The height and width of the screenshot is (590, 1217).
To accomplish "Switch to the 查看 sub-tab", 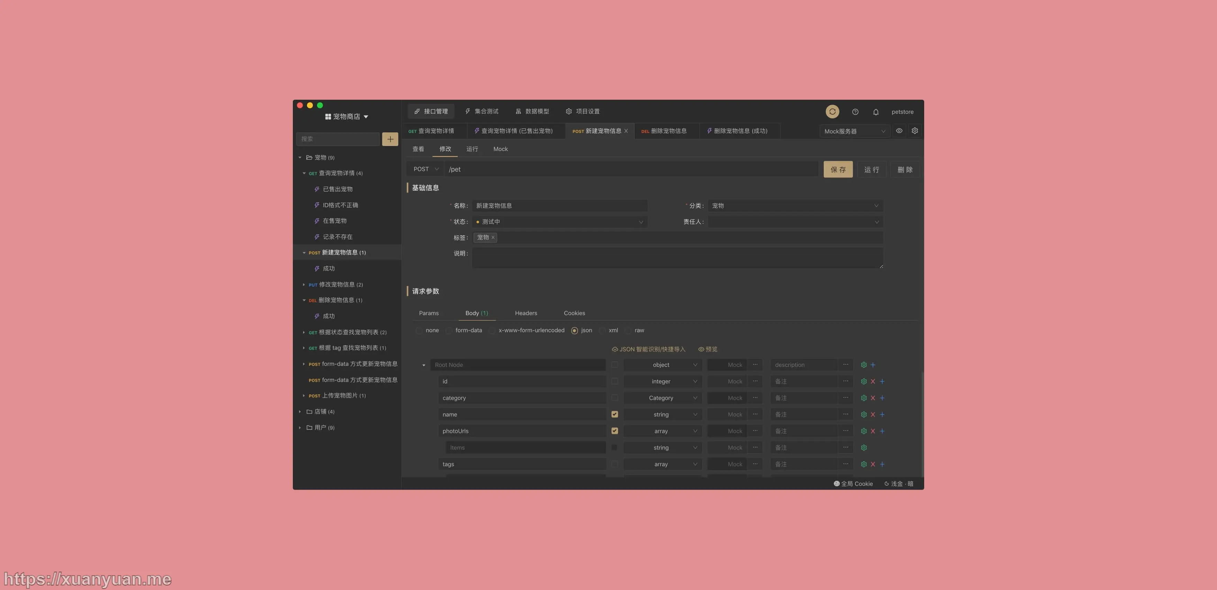I will 418,149.
